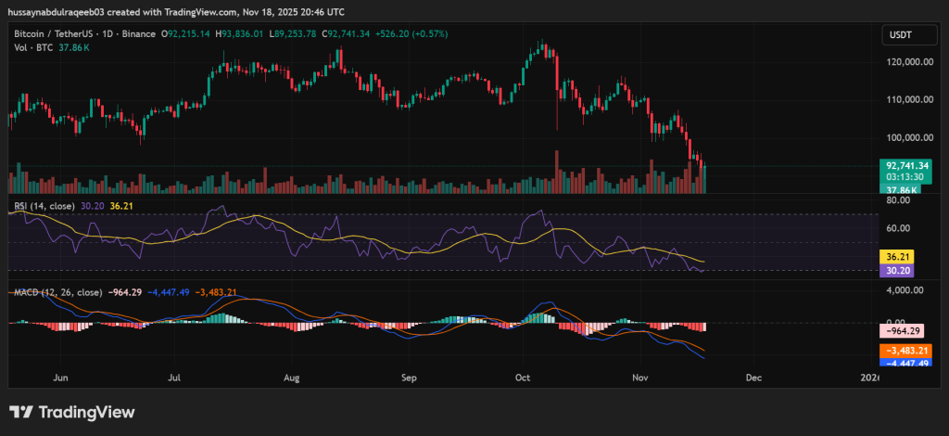Click the TradingView logo icon
Screen dimensions: 949x436
21,412
